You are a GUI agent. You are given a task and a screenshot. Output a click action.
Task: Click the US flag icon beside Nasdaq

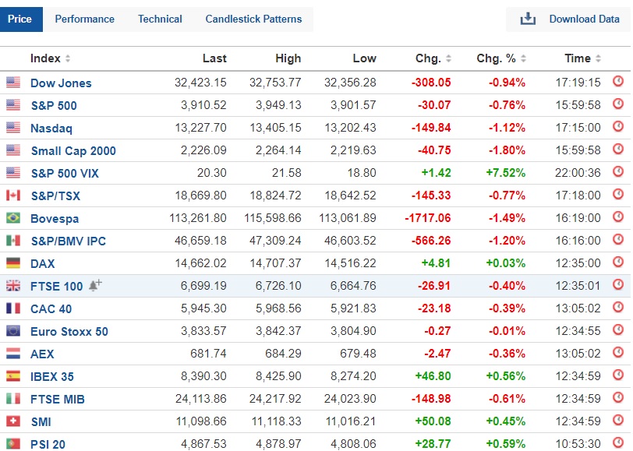[x=13, y=128]
